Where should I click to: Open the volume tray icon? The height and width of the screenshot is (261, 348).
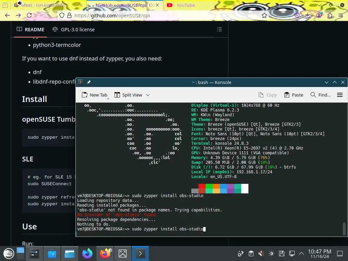(261, 254)
